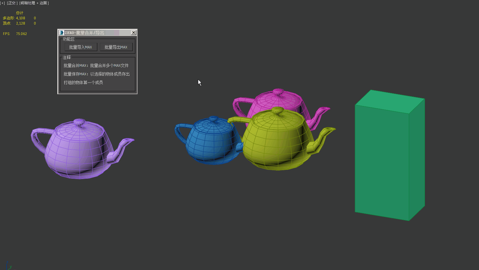Click the ZERO dialog title bar icon

coord(62,33)
